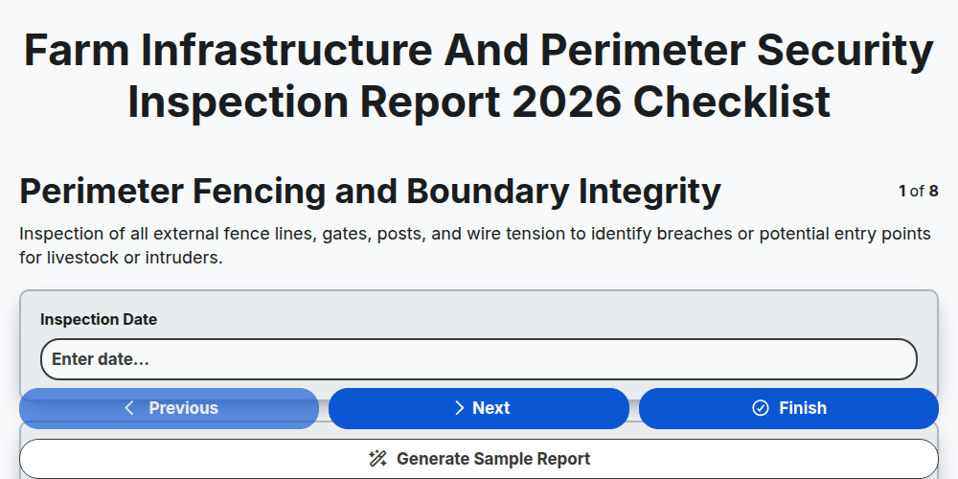Screen dimensions: 958x479
Task: Focus the Inspection Date input field
Action: 479,359
